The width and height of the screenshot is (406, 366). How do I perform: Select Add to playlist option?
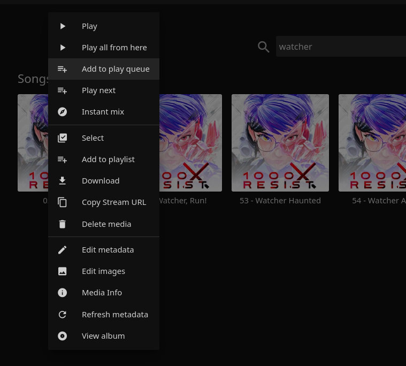108,159
